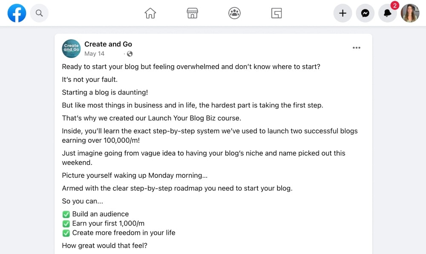Open the Groups icon in top navigation
The height and width of the screenshot is (254, 426).
coord(234,13)
